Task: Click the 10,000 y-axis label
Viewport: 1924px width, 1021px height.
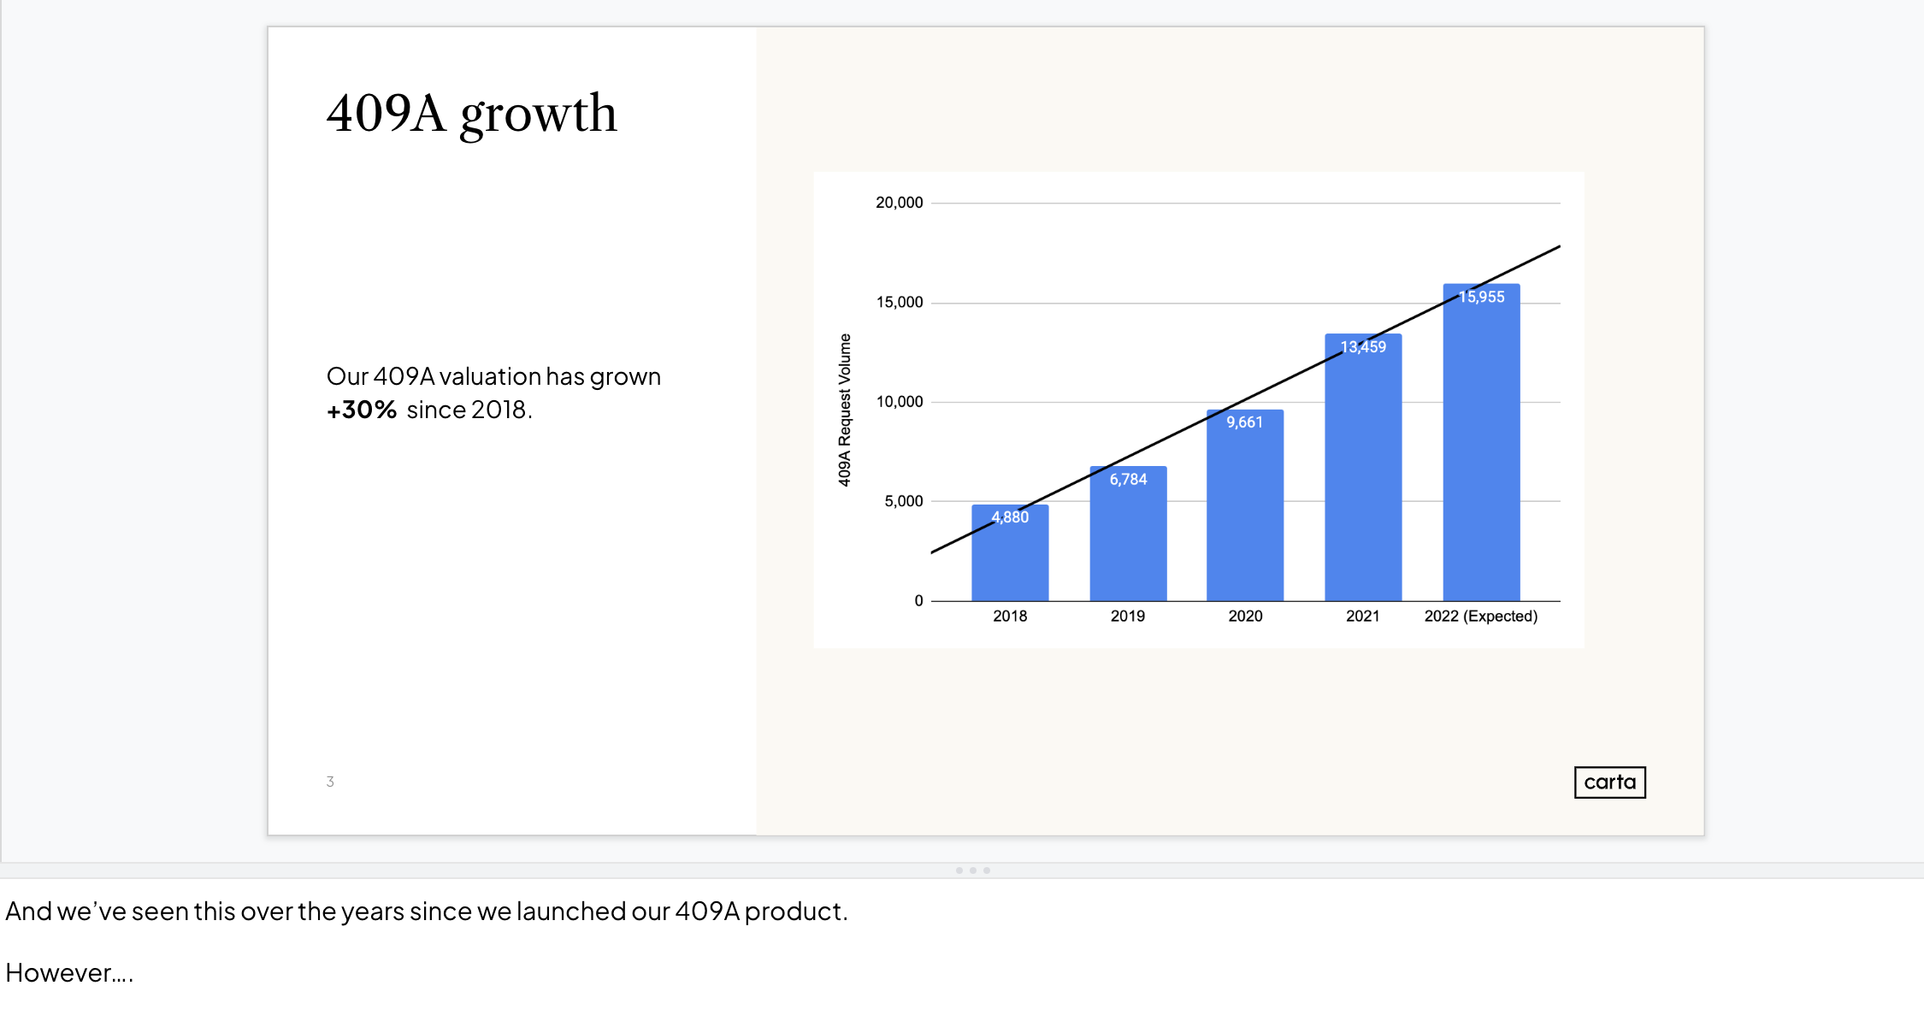Action: 899,402
